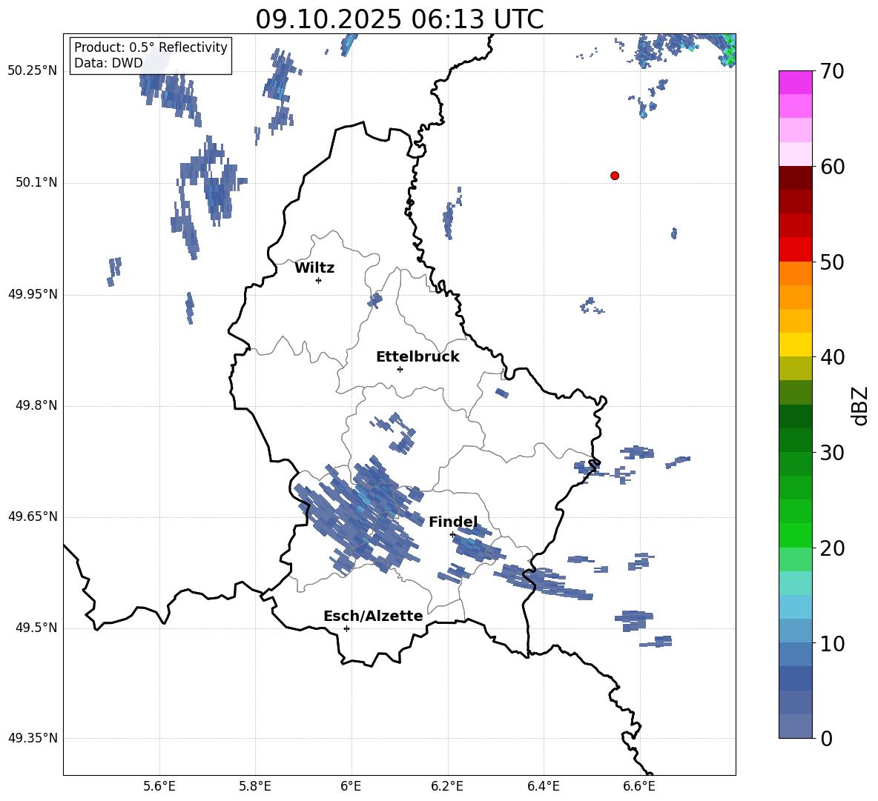Click the Esch/Alzette station cross marker
The height and width of the screenshot is (801, 878).
pos(346,628)
